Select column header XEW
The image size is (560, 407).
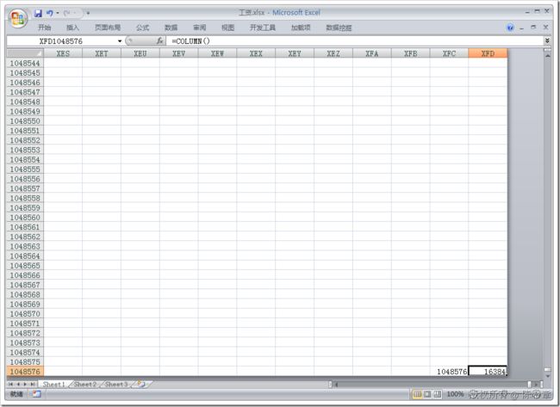217,53
